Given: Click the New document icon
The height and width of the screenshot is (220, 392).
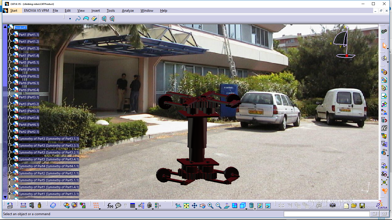Looking at the screenshot, I should [346, 205].
